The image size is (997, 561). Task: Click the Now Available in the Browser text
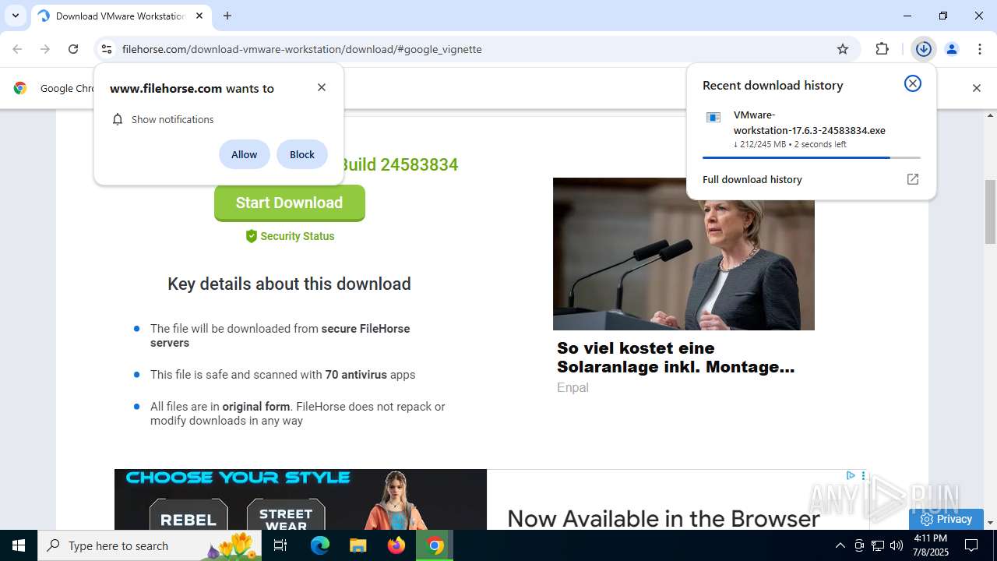click(x=664, y=518)
